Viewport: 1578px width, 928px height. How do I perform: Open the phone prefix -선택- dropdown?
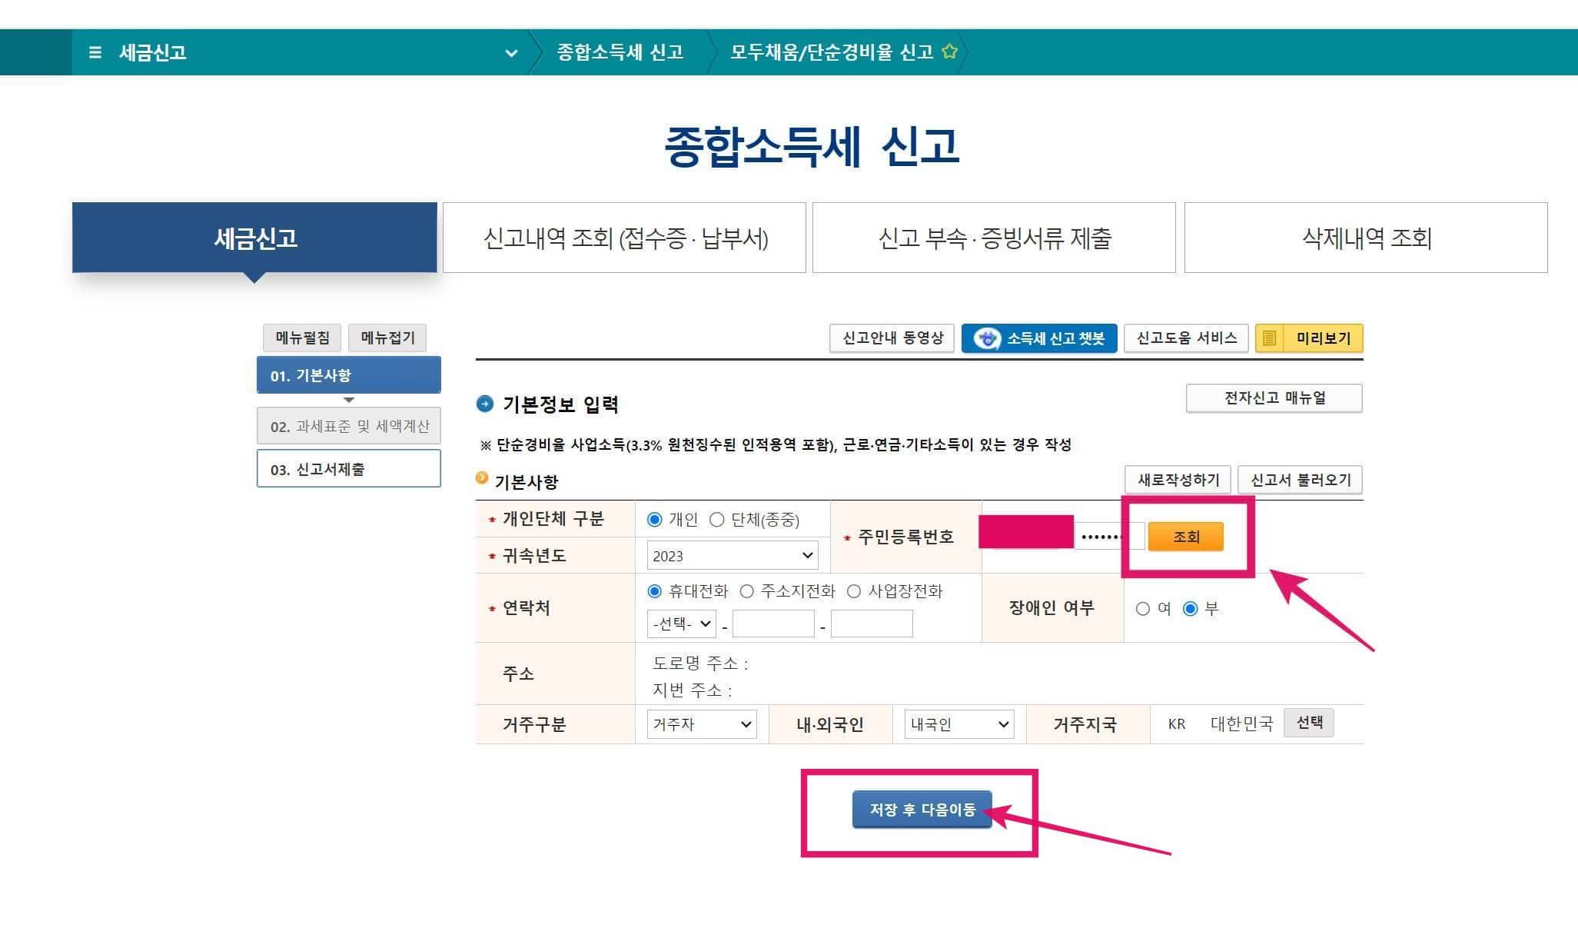tap(679, 624)
